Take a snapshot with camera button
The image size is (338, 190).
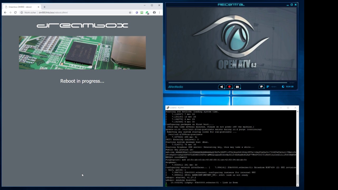coord(237,87)
